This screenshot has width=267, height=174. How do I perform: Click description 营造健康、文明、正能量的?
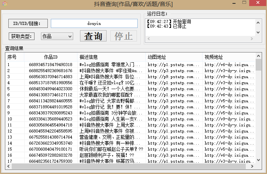[x=110, y=137]
